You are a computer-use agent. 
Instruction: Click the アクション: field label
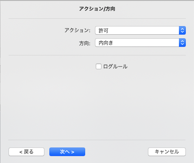[x=77, y=30]
